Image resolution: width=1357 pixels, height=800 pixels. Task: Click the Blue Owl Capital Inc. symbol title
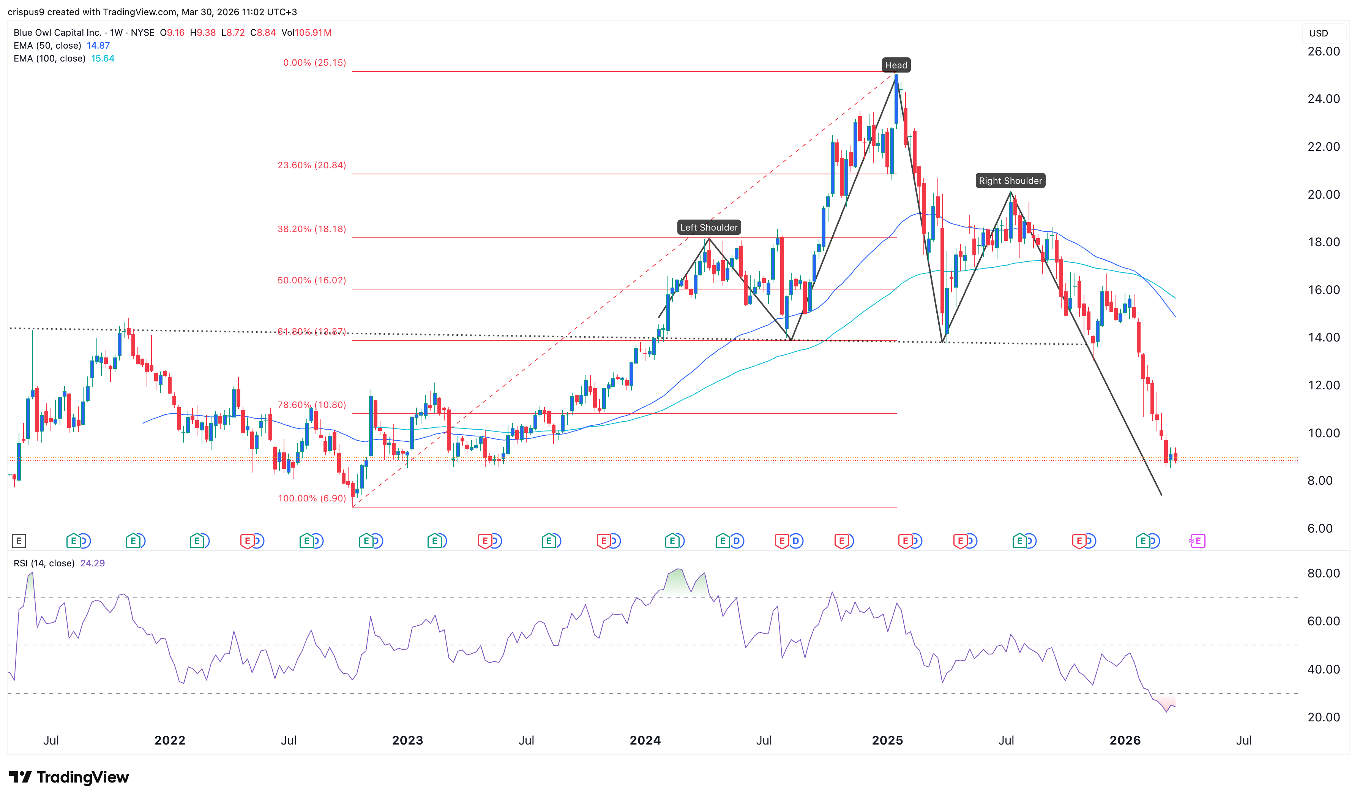click(x=57, y=32)
